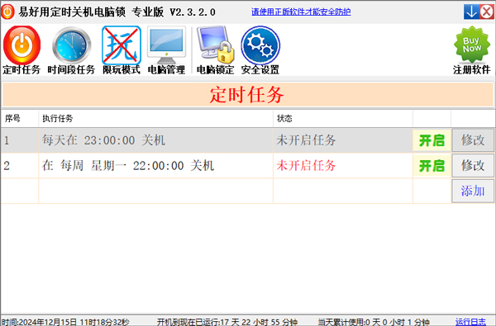Click 修改 button for task 1
This screenshot has width=496, height=326.
pos(473,140)
